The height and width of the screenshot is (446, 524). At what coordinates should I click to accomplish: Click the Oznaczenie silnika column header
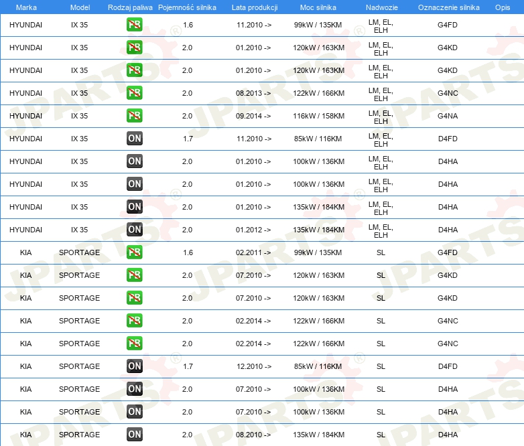[448, 7]
